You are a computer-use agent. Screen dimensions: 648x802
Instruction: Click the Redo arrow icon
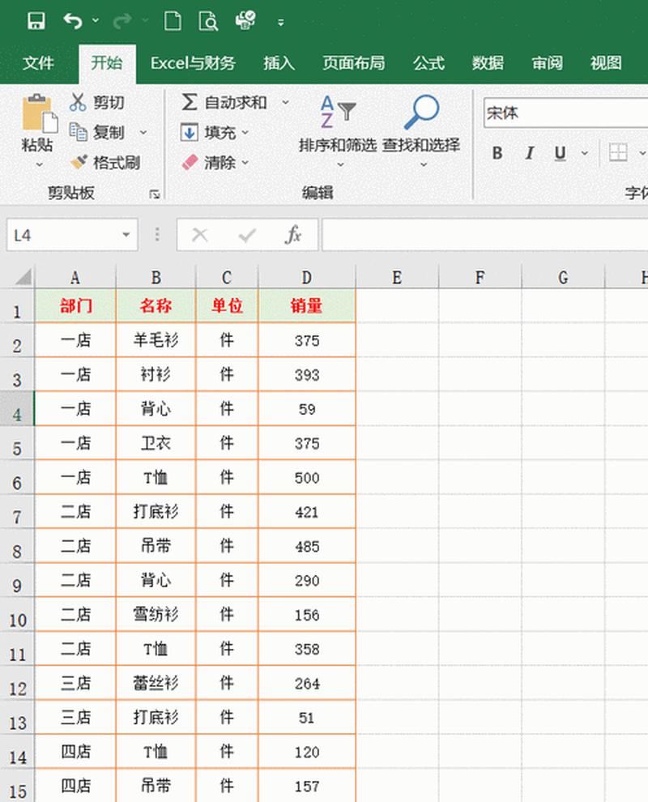[122, 21]
